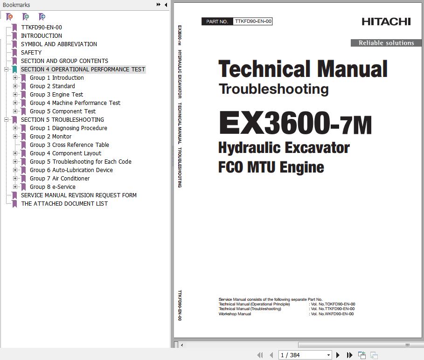This screenshot has height=360, width=424.
Task: Expand Group 8 e-Service
Action: [x=15, y=187]
